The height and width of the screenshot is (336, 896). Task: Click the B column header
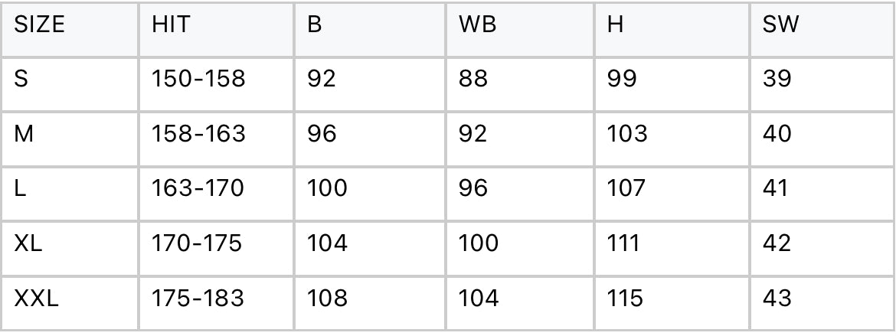pyautogui.click(x=315, y=25)
